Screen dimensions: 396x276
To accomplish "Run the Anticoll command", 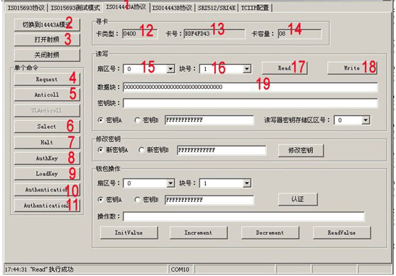I will [47, 95].
